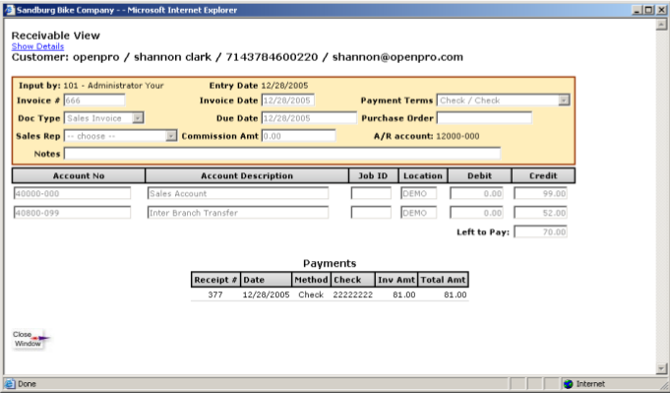Click the Inv Amt payments header
The image size is (670, 393).
(396, 280)
